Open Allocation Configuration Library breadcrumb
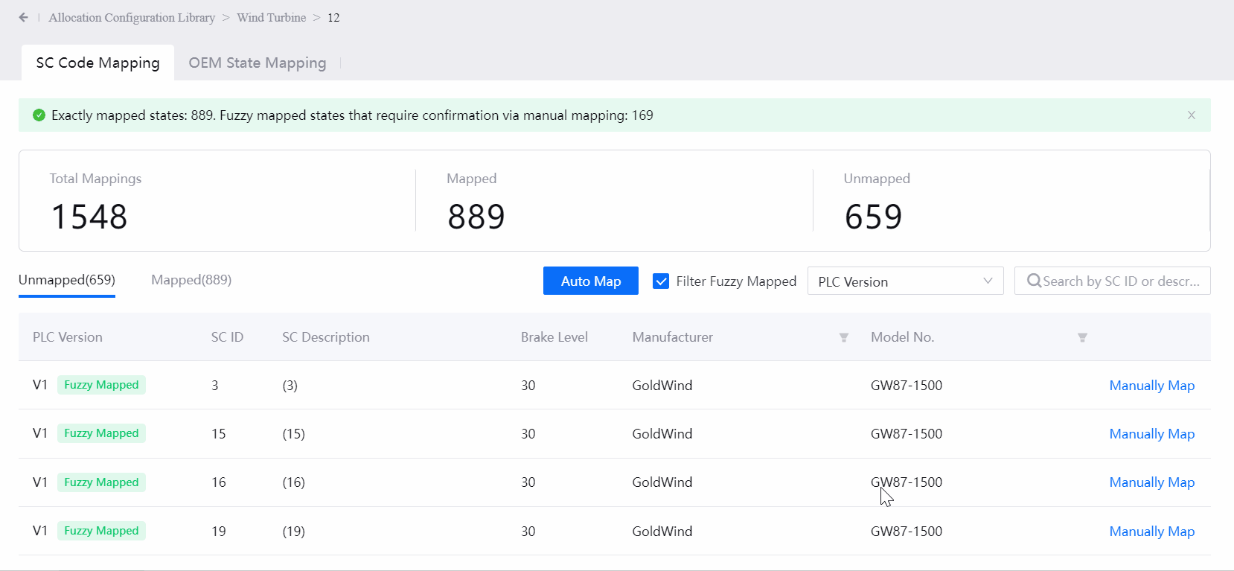 (x=132, y=17)
